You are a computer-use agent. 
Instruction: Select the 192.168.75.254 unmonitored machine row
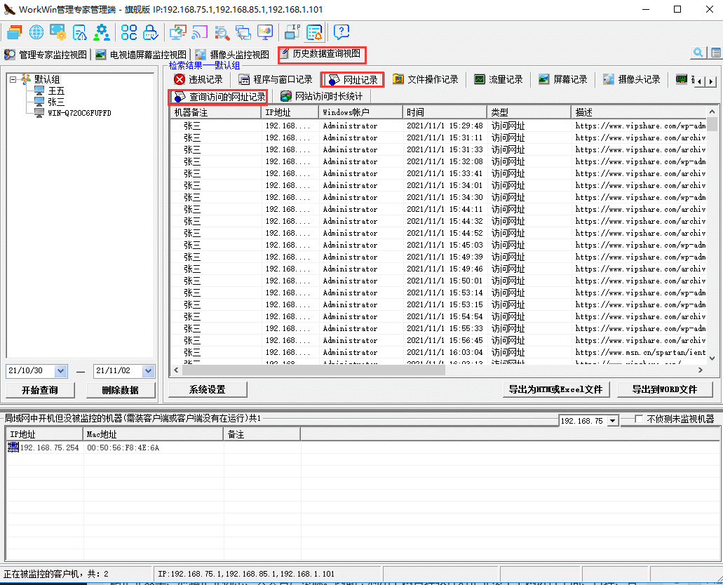(x=362, y=448)
